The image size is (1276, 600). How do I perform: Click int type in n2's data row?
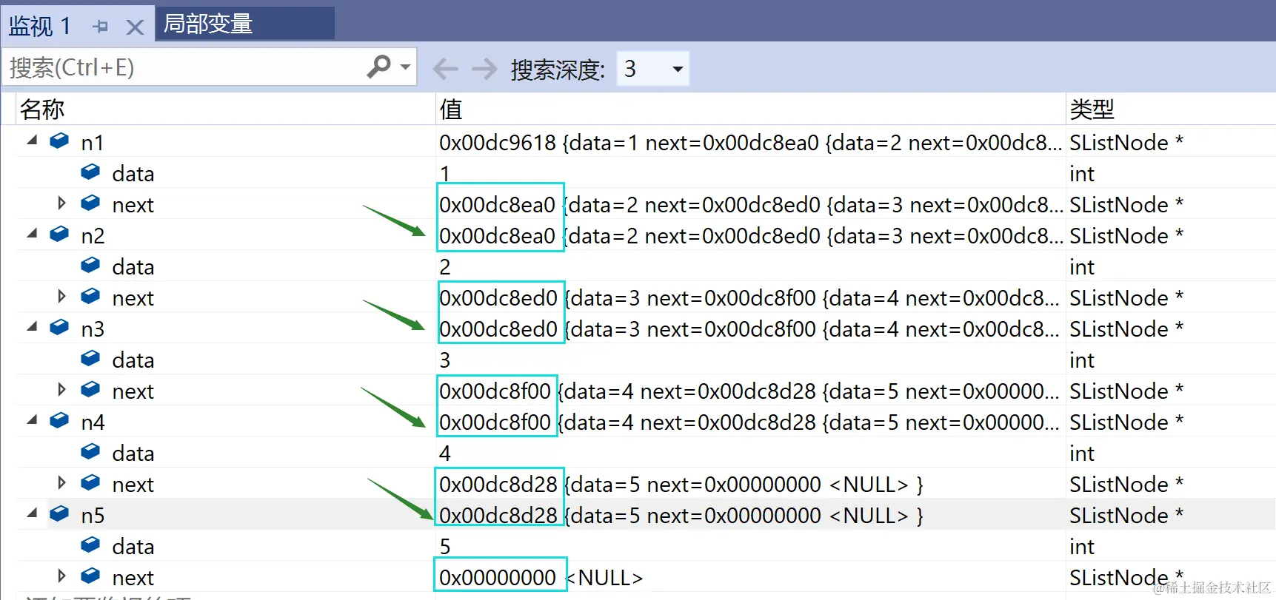(x=1081, y=267)
